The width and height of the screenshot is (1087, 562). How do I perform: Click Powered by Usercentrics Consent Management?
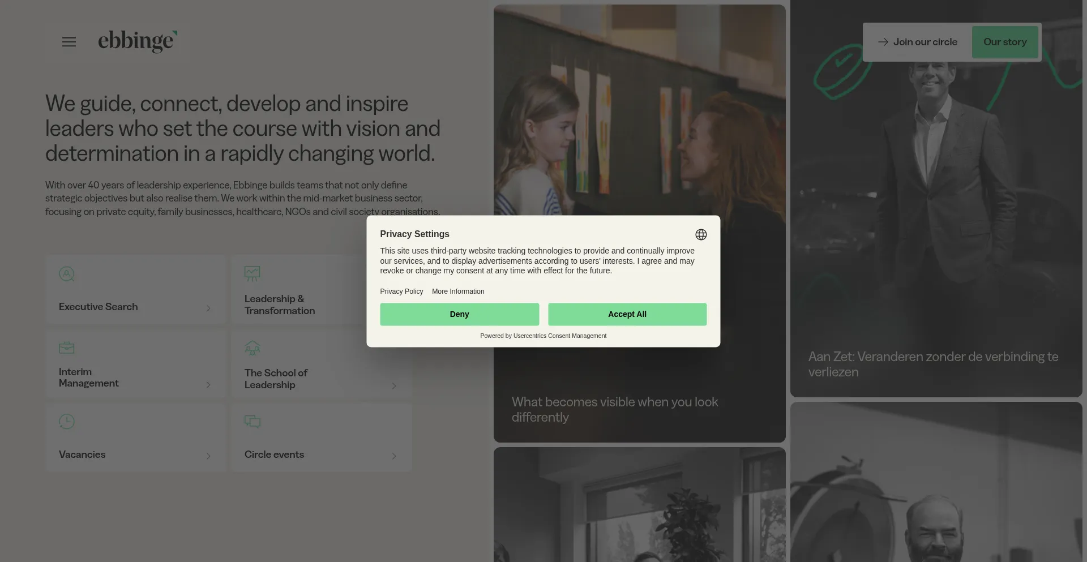(x=543, y=336)
